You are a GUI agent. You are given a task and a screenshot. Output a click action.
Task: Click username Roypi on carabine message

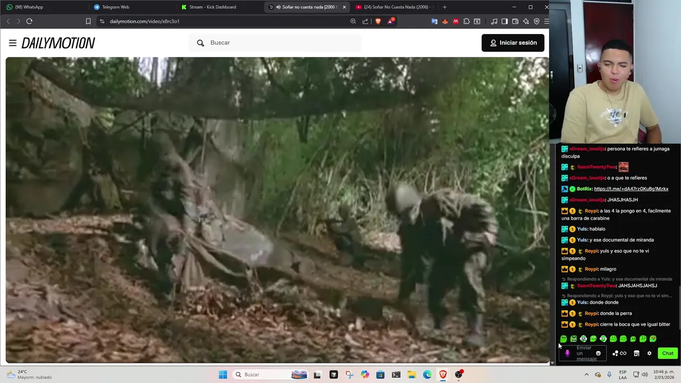click(x=592, y=211)
